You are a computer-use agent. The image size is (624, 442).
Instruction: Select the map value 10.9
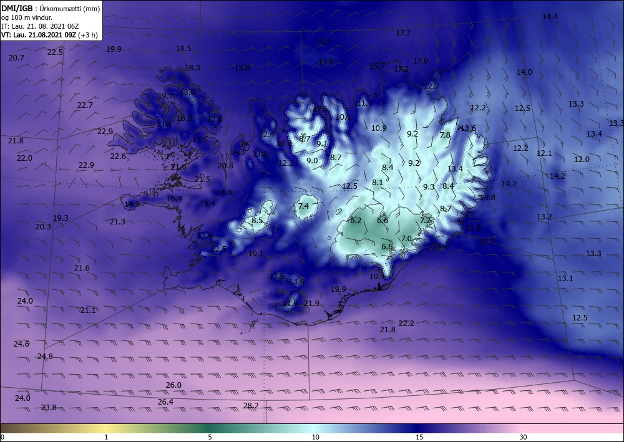pyautogui.click(x=379, y=128)
